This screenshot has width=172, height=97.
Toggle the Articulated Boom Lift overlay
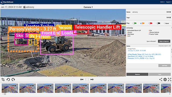pyautogui.click(x=134, y=30)
